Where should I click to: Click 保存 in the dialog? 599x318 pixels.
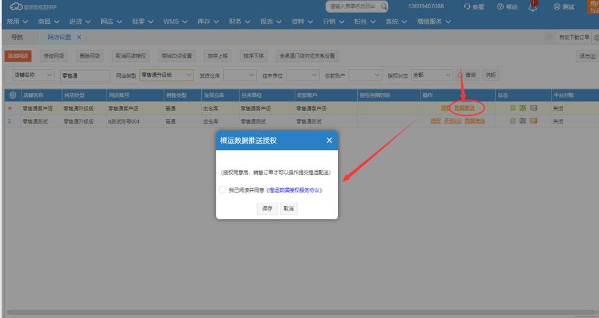pyautogui.click(x=267, y=209)
